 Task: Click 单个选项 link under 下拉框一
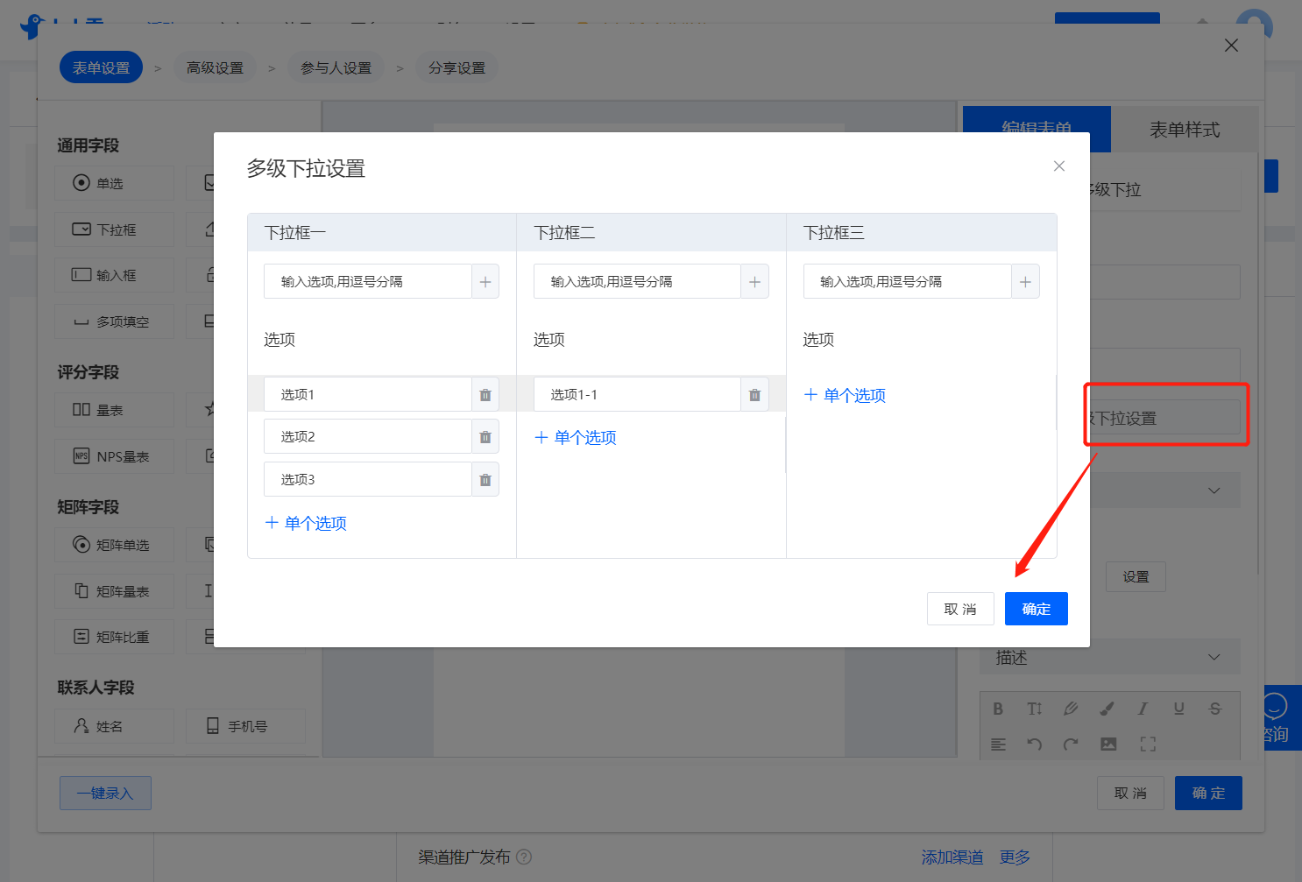coord(306,523)
